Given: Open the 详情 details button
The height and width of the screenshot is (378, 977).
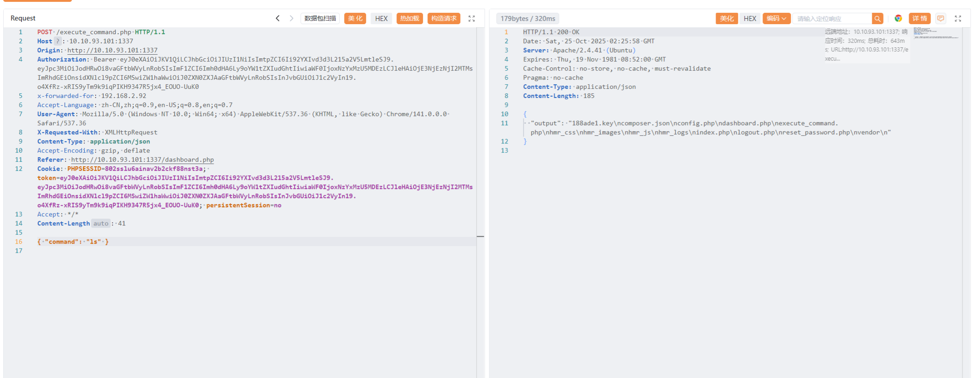Looking at the screenshot, I should pos(920,19).
